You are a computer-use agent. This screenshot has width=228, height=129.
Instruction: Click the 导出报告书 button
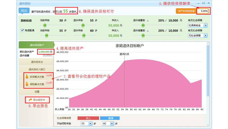point(37,100)
